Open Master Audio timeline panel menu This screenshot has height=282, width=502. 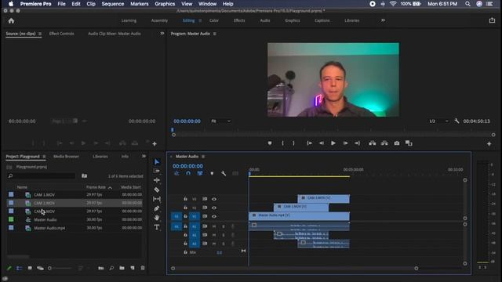(203, 157)
